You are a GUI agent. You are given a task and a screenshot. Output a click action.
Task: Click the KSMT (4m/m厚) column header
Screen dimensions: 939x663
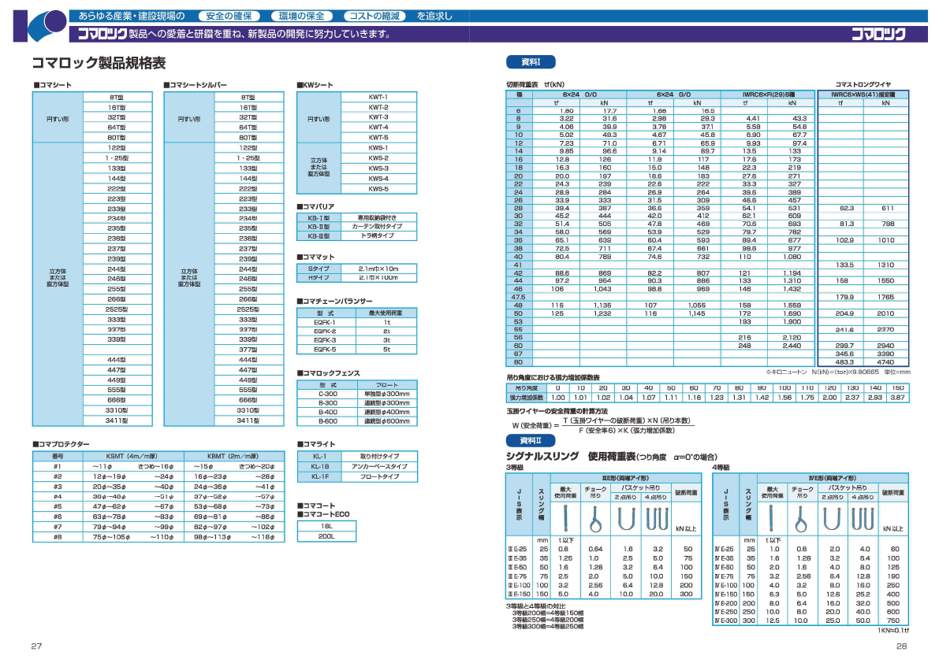tap(132, 456)
